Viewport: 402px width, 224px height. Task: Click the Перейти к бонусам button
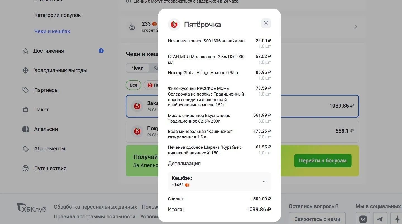point(322,161)
